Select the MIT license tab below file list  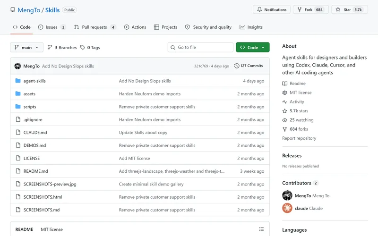click(52, 229)
